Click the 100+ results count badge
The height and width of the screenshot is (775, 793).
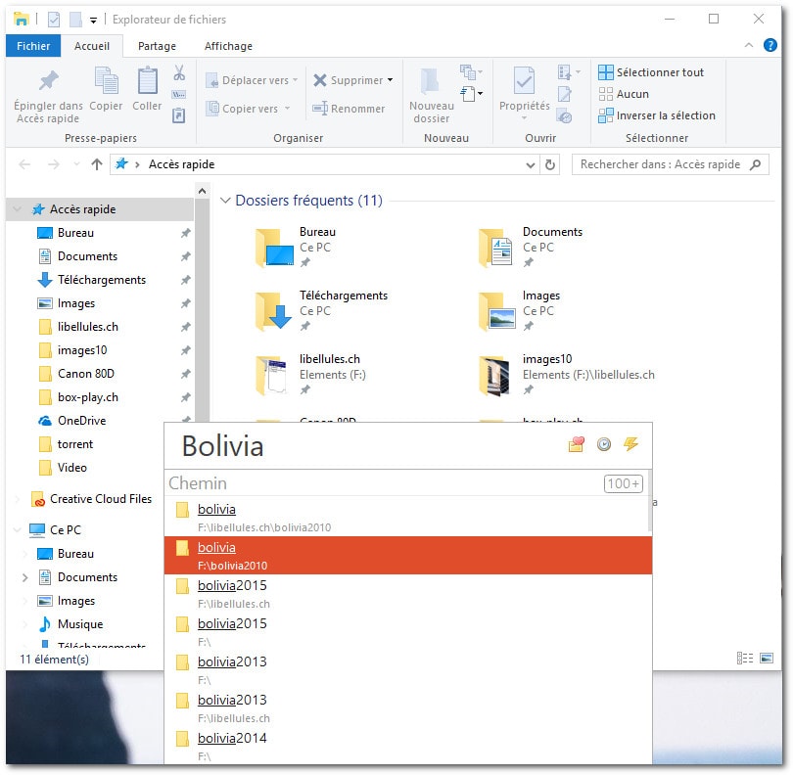pos(623,483)
